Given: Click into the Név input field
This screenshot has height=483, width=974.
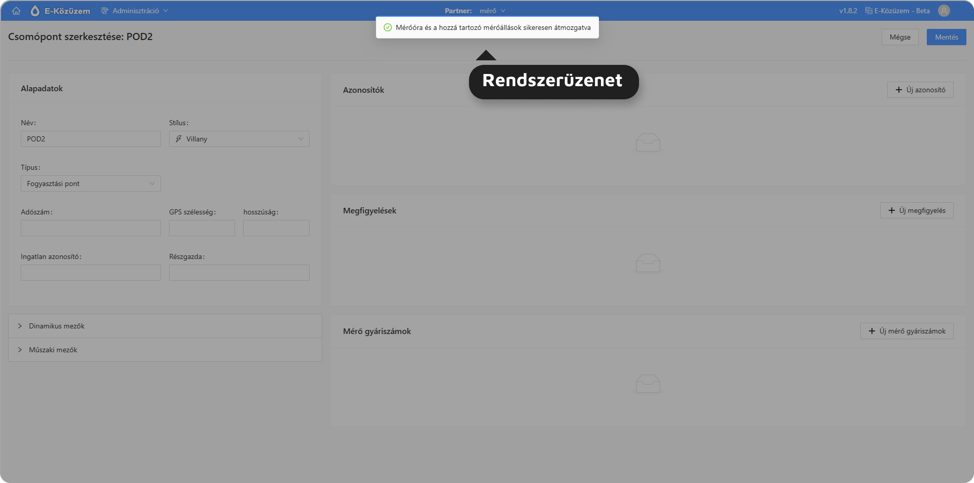Looking at the screenshot, I should pyautogui.click(x=90, y=139).
